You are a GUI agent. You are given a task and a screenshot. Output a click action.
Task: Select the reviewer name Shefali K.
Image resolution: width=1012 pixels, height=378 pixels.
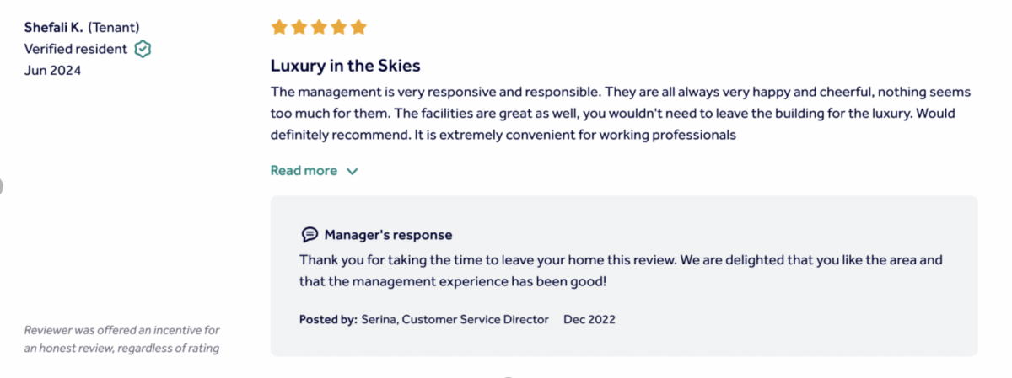[x=54, y=27]
